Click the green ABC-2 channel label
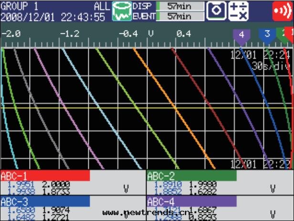Image resolution: width=294 pixels, height=221 pixels. tap(192, 176)
